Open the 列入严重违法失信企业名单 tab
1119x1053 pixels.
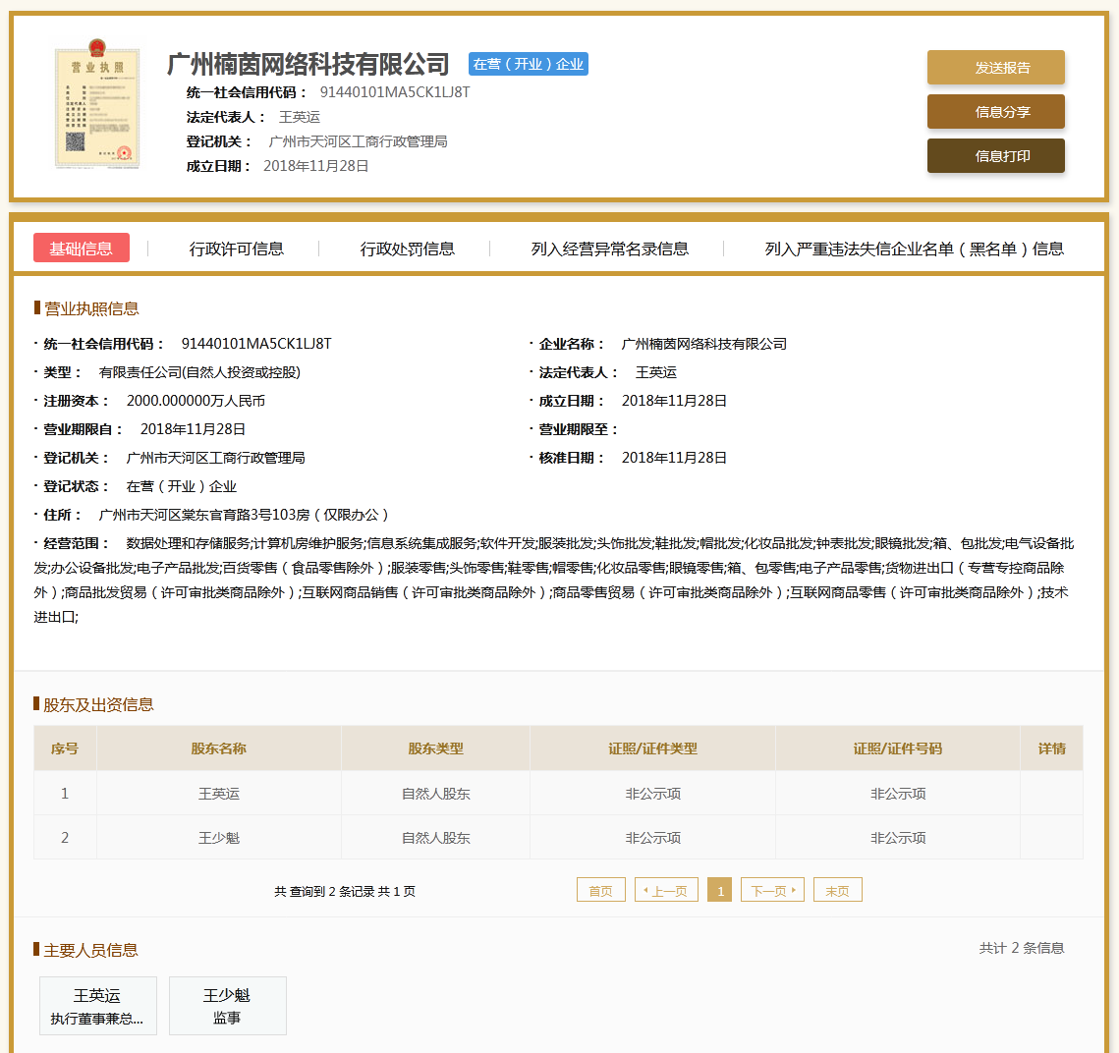point(914,249)
